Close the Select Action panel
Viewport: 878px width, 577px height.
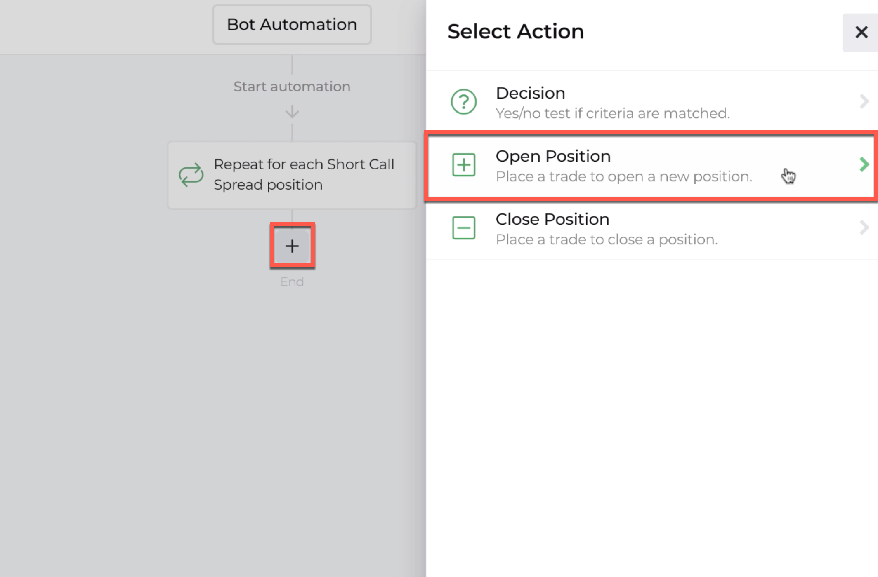coord(861,32)
